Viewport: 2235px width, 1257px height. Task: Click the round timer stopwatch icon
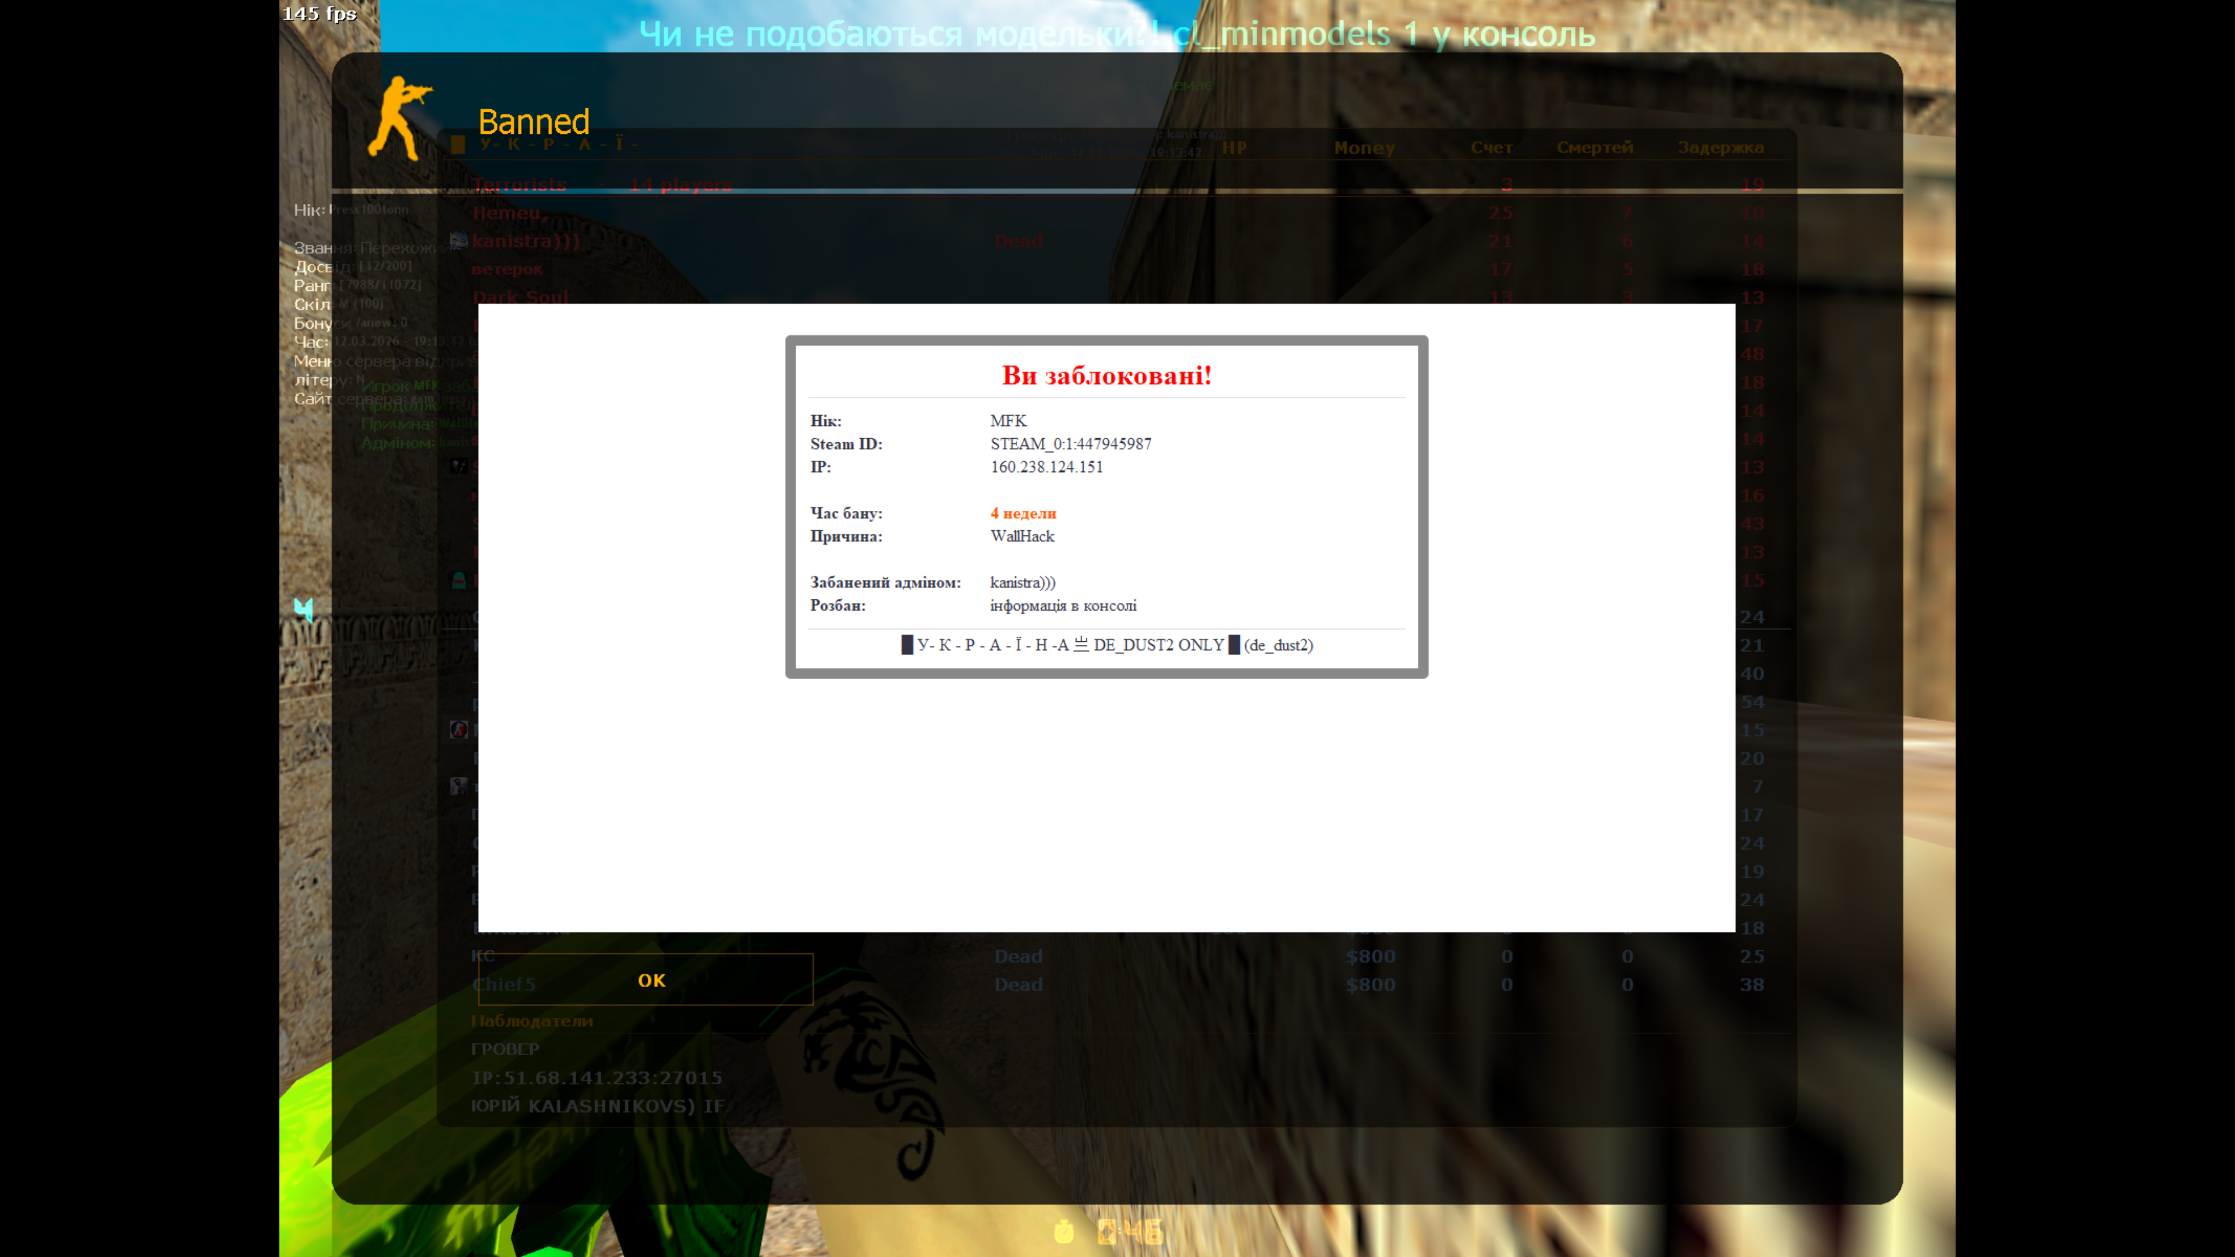1064,1231
